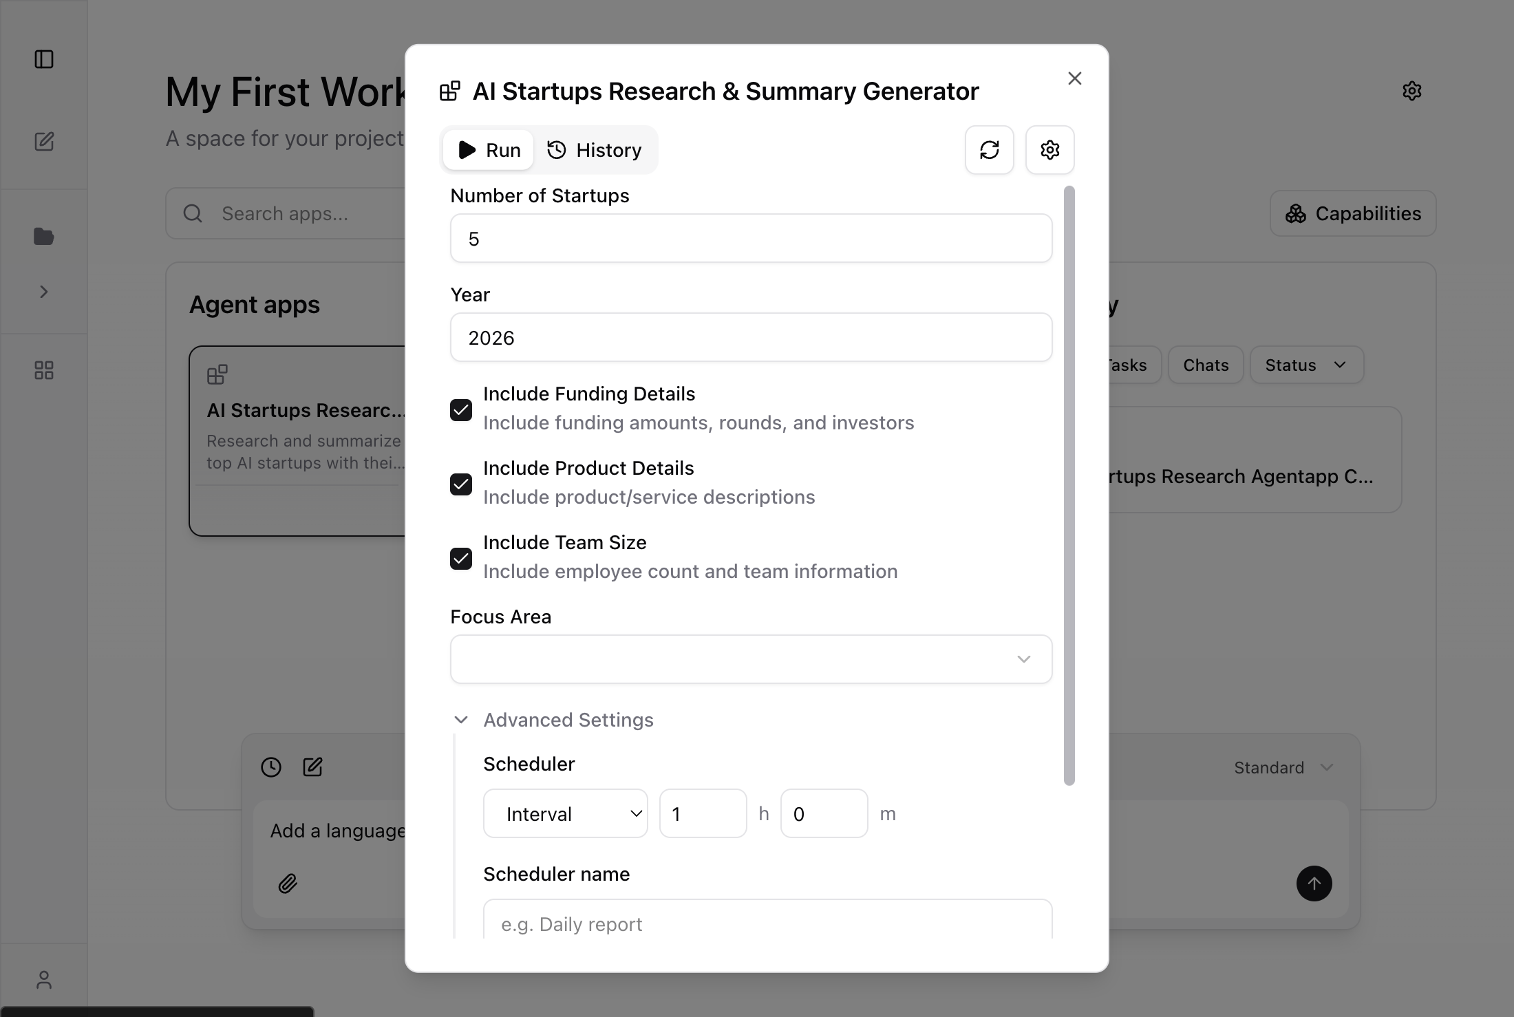Select the compose icon in the sidebar
Viewport: 1514px width, 1017px height.
tap(44, 142)
